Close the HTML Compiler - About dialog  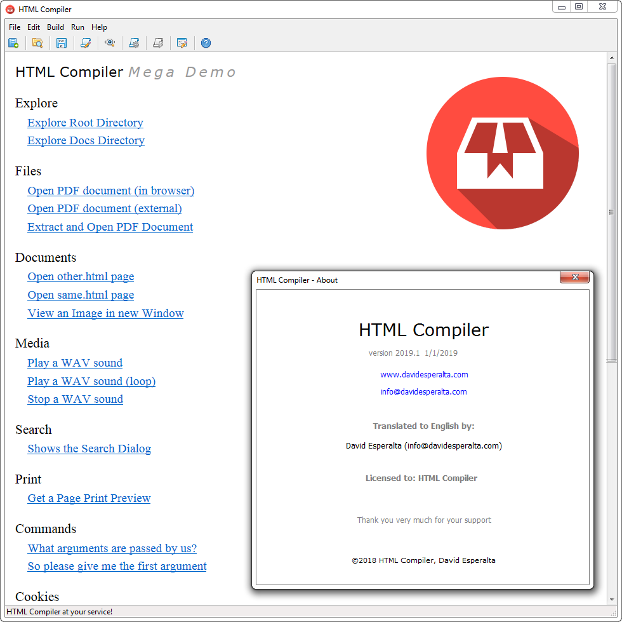(x=575, y=277)
